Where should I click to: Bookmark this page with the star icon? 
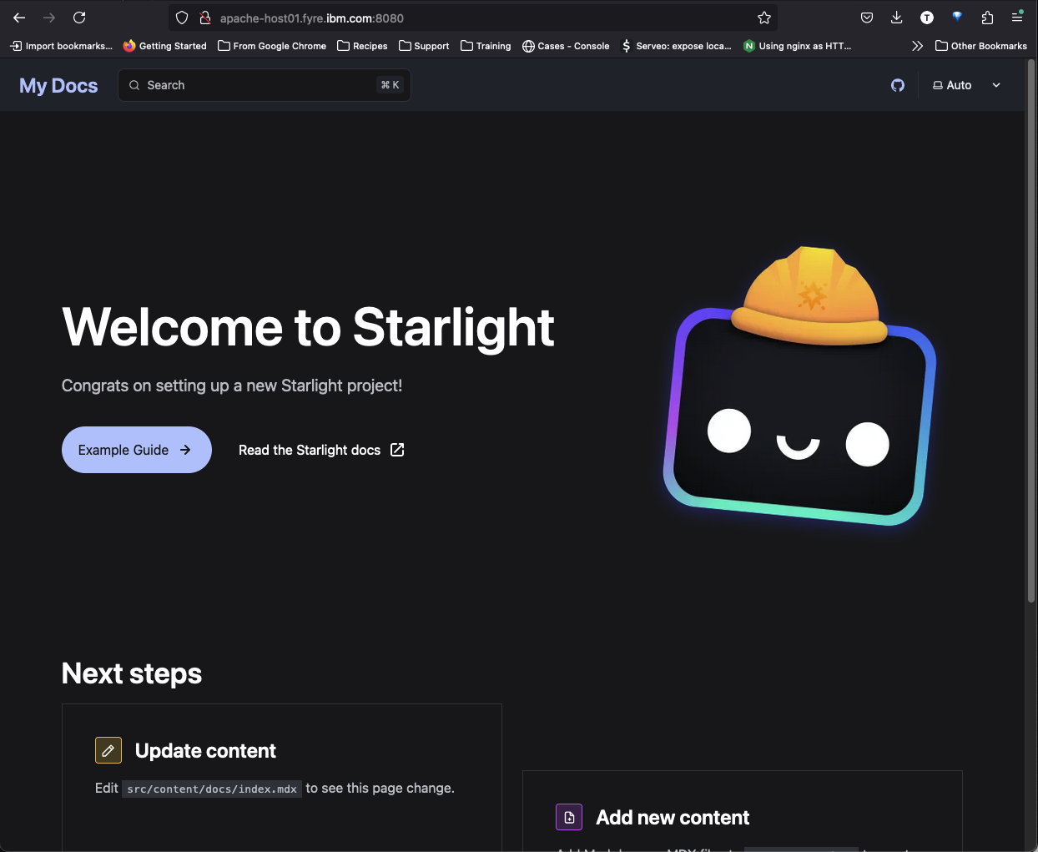(x=763, y=18)
